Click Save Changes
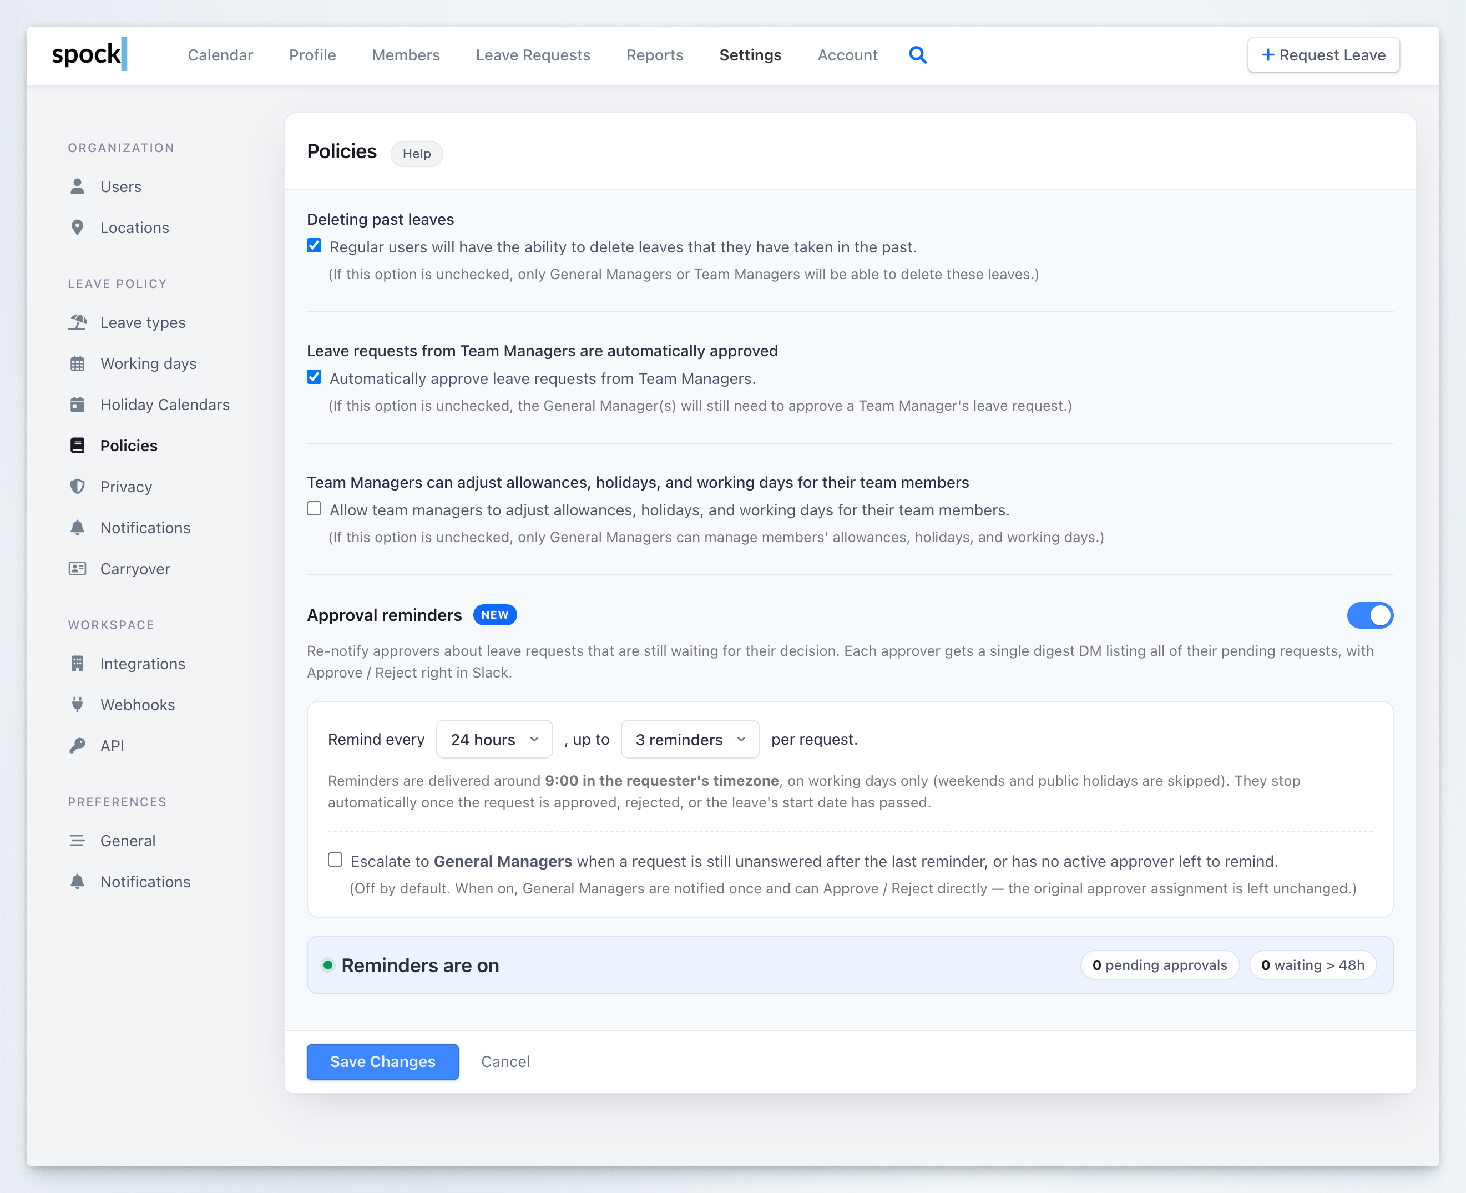Viewport: 1466px width, 1193px height. point(382,1061)
